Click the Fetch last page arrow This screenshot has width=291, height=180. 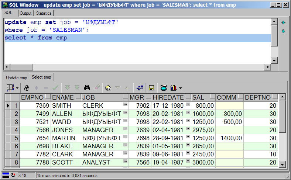pyautogui.click(x=77, y=88)
